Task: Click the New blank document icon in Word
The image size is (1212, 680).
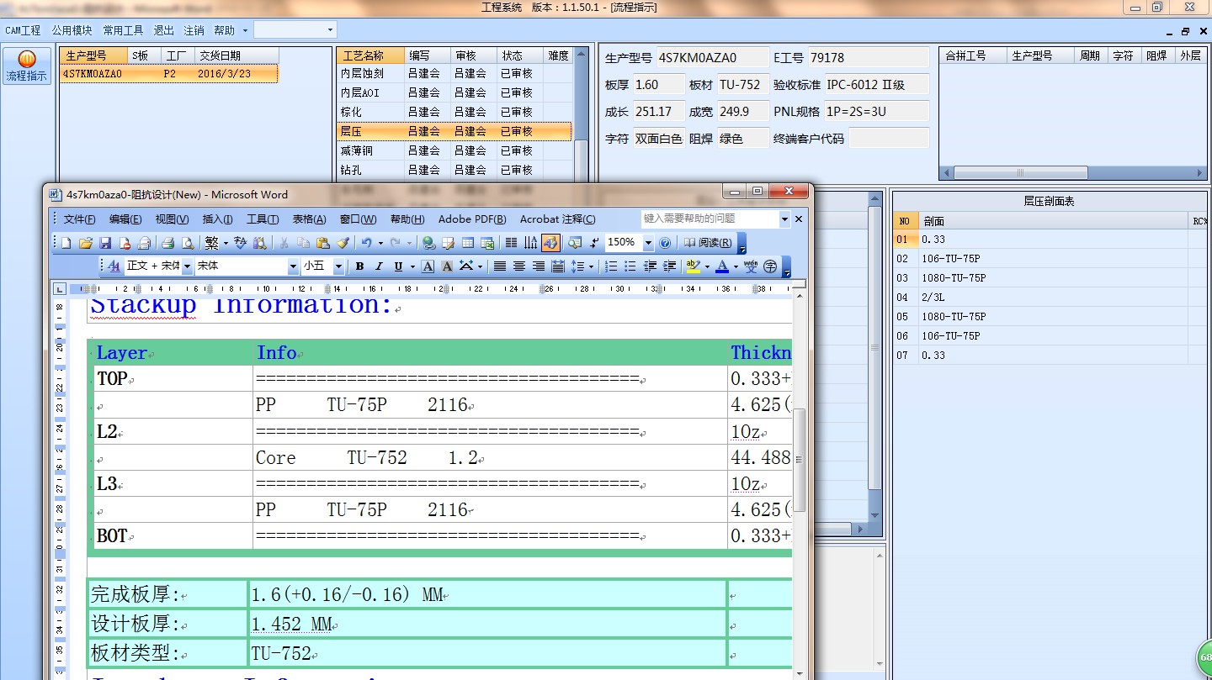Action: tap(66, 243)
